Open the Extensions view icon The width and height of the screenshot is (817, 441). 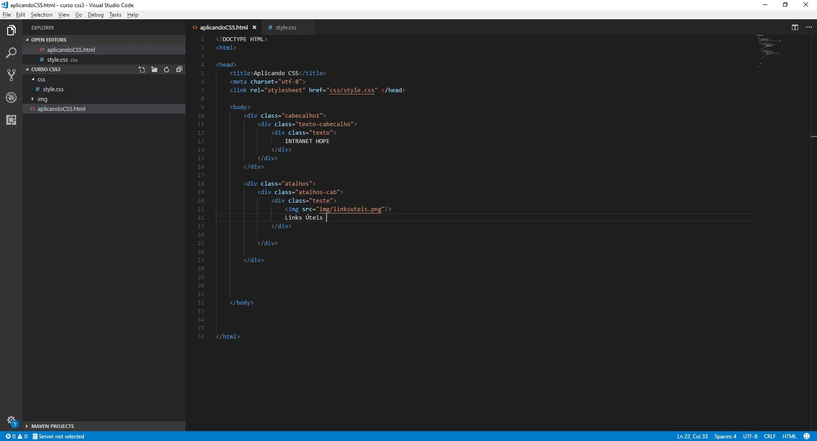click(11, 120)
